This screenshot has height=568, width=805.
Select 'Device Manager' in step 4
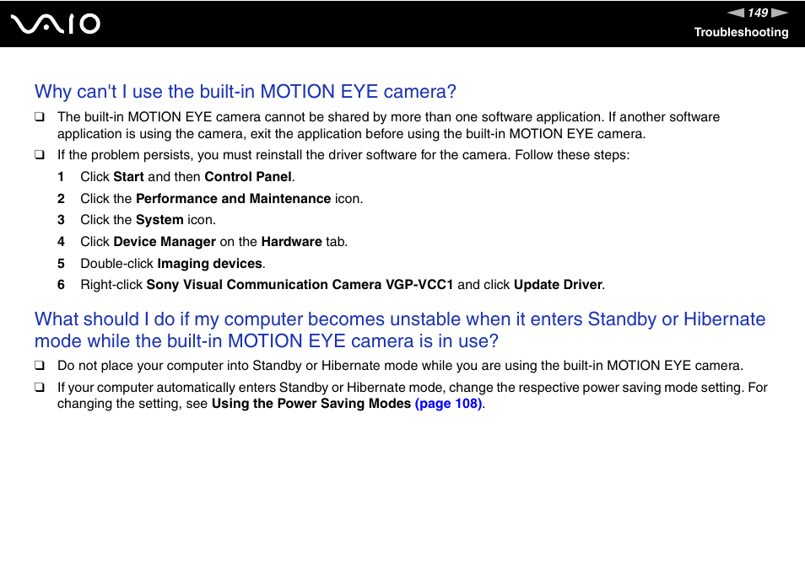click(165, 242)
